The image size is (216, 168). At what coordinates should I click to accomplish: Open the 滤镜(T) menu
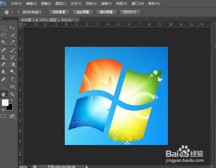point(106,4)
